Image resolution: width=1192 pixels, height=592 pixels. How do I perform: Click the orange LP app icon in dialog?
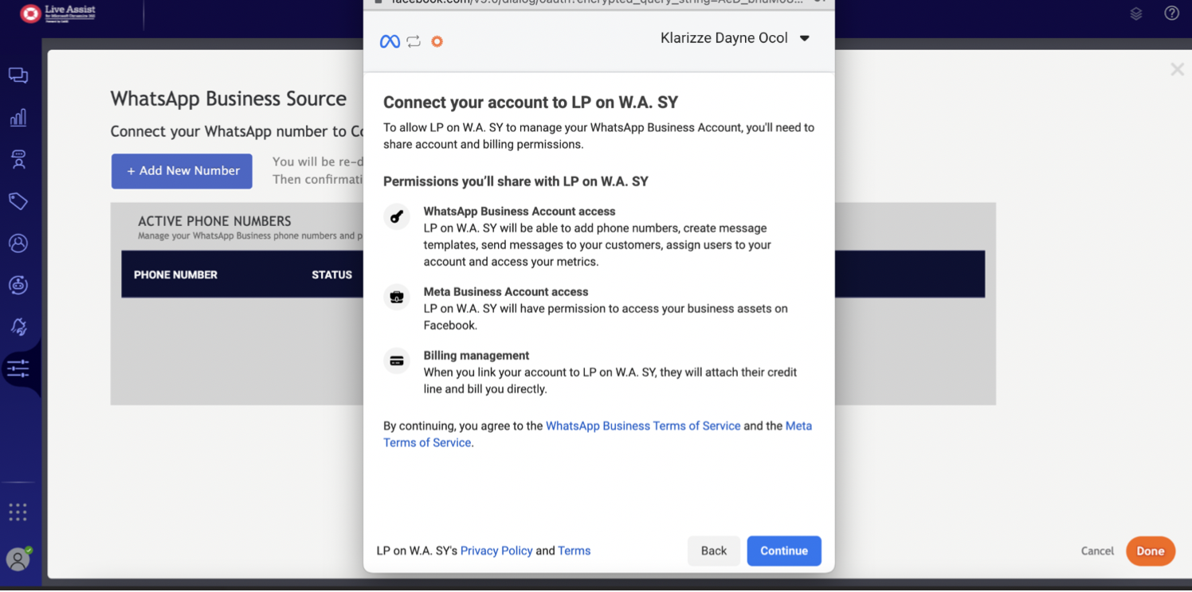pos(437,41)
